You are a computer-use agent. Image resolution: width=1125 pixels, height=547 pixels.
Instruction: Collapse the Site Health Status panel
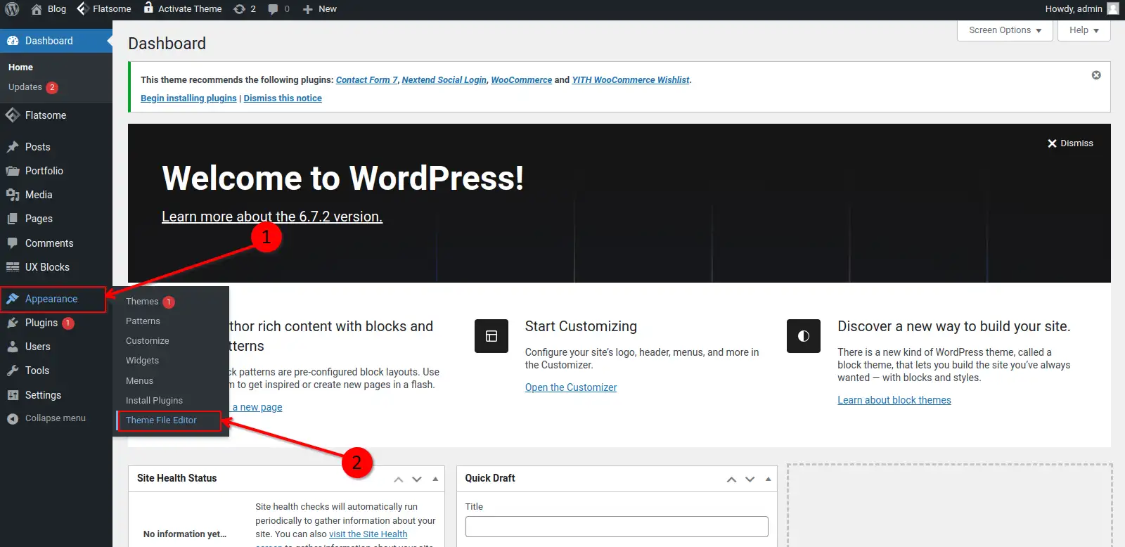coord(435,479)
